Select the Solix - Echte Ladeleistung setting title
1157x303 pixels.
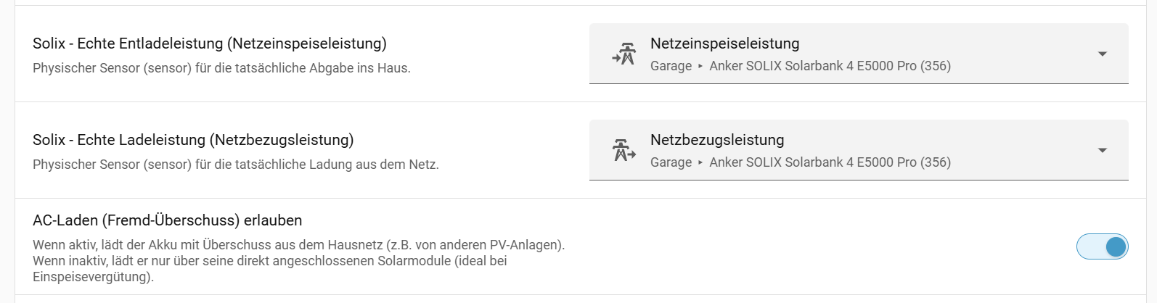(x=193, y=140)
